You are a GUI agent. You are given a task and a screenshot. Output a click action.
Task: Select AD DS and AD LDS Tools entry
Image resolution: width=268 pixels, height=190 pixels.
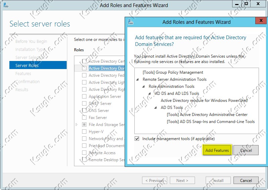(x=177, y=93)
